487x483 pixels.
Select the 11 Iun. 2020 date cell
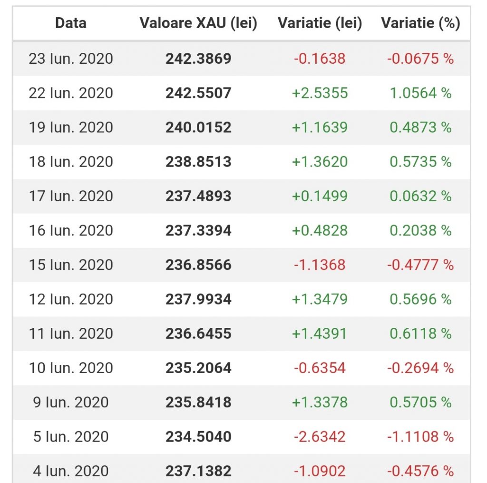coord(71,334)
